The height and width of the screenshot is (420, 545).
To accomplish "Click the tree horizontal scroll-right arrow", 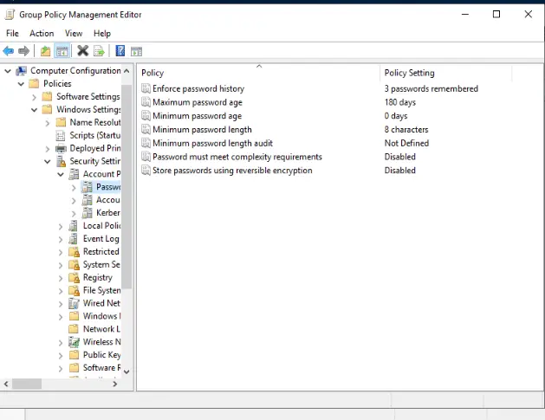I will point(115,384).
